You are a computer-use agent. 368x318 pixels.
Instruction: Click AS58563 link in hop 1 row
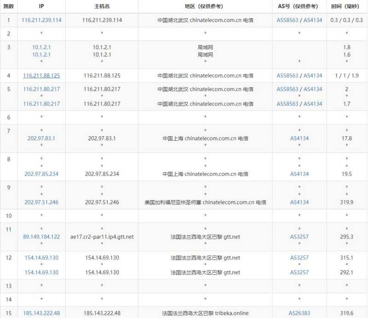coord(287,20)
